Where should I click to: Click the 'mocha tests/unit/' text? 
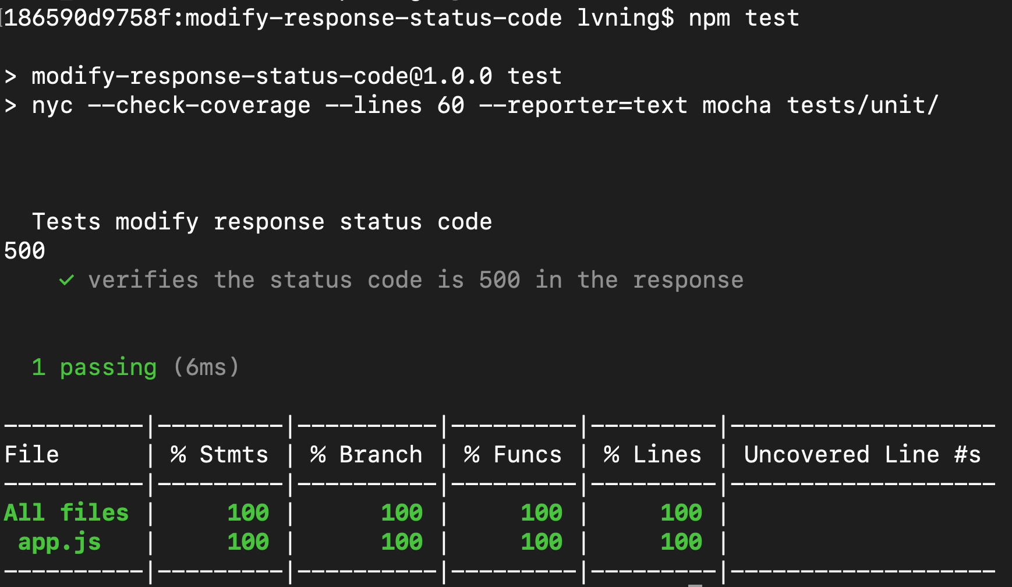[x=820, y=105]
